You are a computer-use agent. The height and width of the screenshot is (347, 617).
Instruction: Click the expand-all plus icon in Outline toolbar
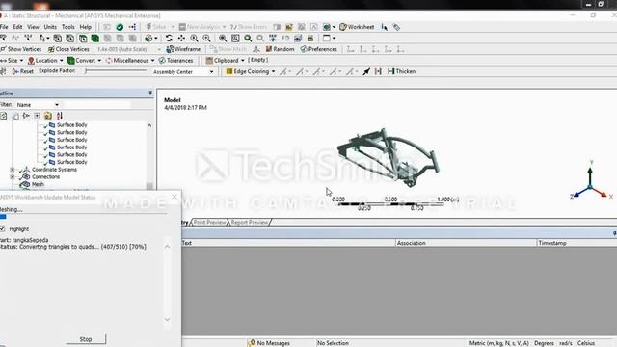[x=37, y=116]
